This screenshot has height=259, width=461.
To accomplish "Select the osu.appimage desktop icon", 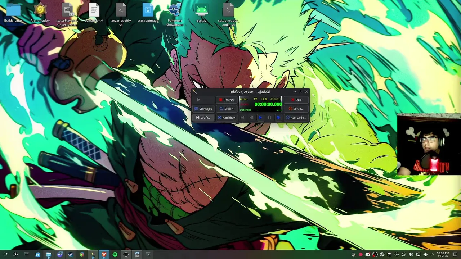I will pyautogui.click(x=148, y=13).
